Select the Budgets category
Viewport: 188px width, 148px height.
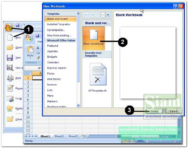pyautogui.click(x=52, y=57)
